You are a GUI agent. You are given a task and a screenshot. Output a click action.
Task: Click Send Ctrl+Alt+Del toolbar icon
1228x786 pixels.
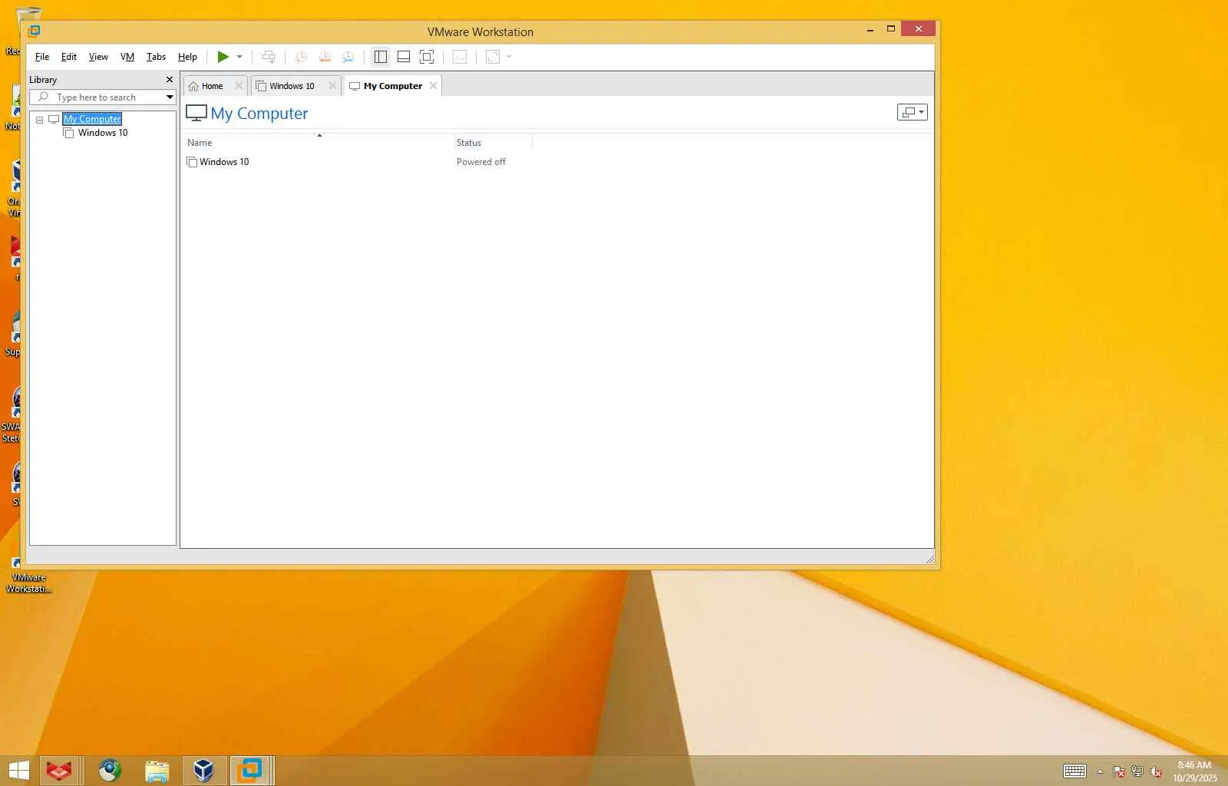(269, 57)
